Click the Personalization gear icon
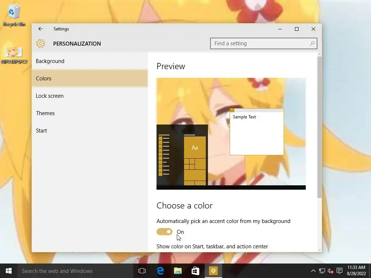 [41, 43]
